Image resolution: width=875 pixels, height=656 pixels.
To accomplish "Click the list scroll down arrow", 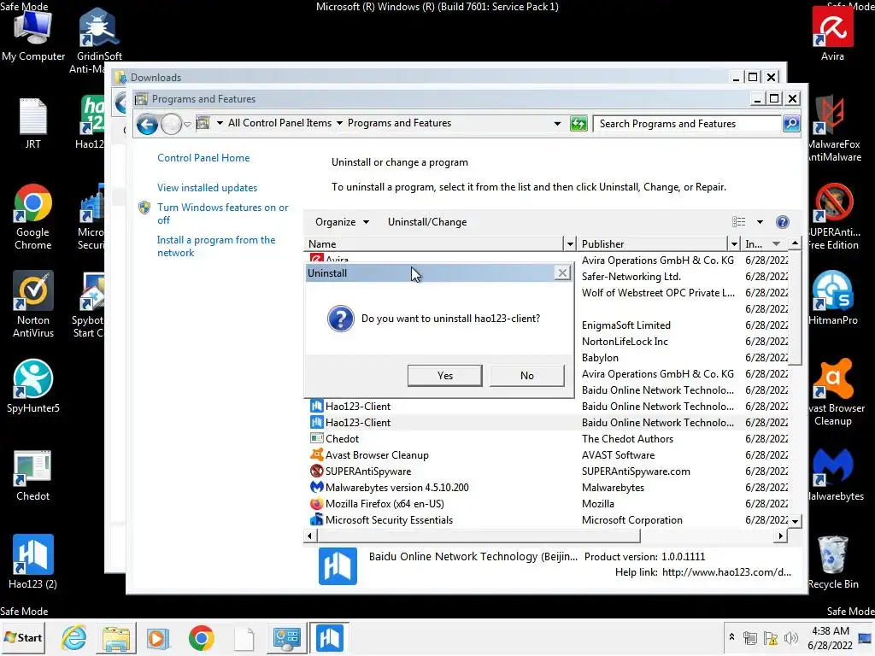I will coord(796,521).
